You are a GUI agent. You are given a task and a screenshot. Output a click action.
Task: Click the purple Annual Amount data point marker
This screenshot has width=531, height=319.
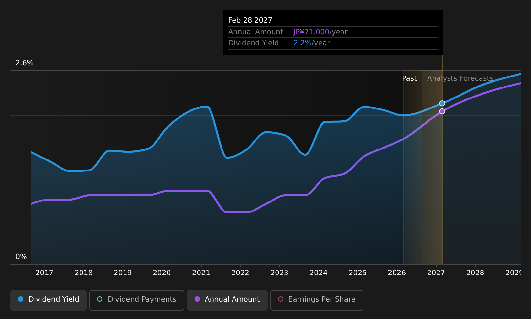[x=442, y=111]
